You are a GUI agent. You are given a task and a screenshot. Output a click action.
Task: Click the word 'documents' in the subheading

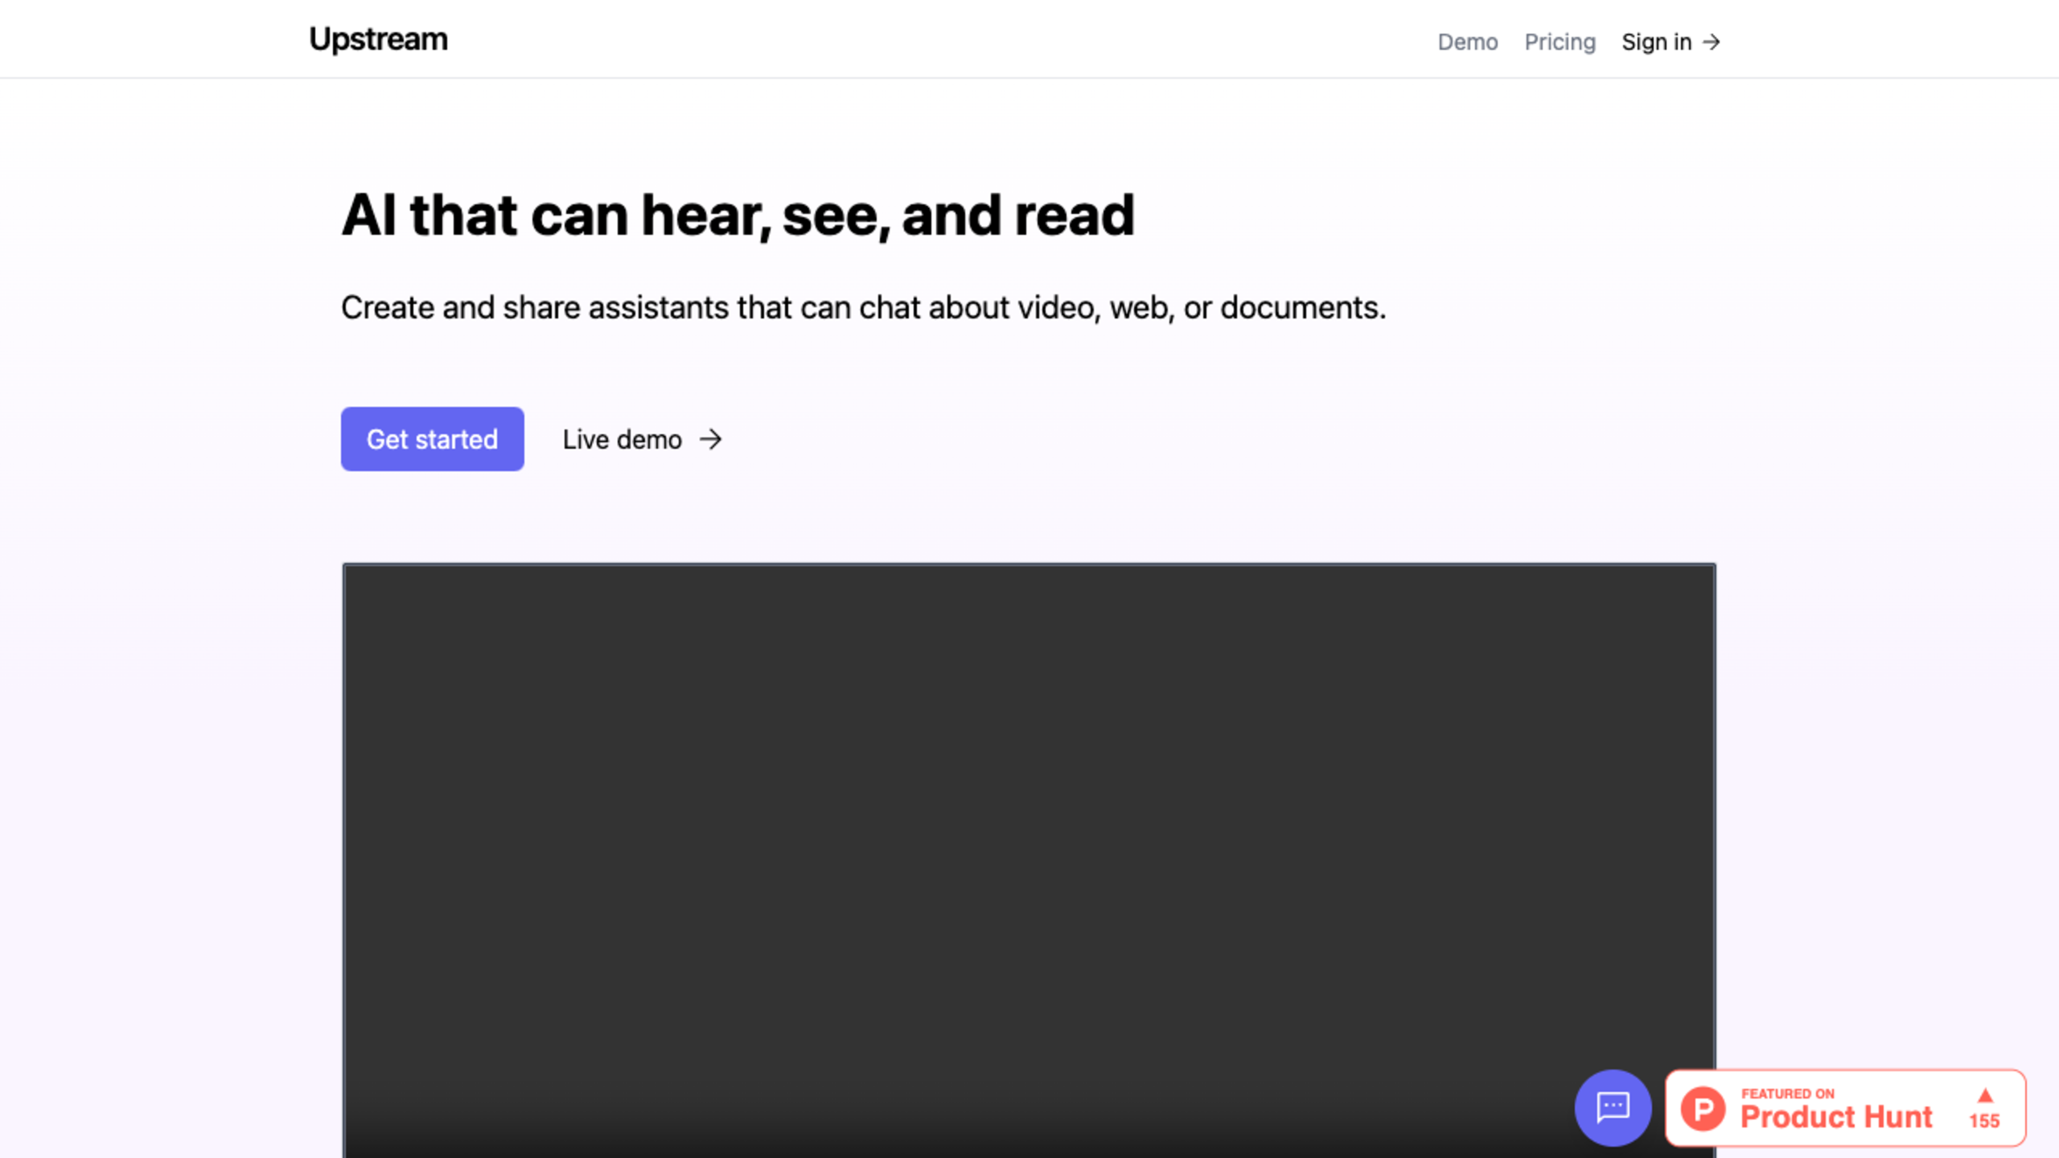tap(1299, 308)
